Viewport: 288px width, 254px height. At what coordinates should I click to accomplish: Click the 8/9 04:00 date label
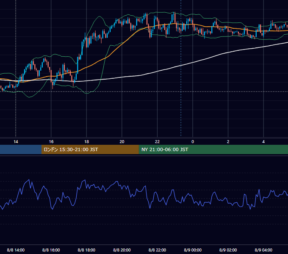coord(263,250)
